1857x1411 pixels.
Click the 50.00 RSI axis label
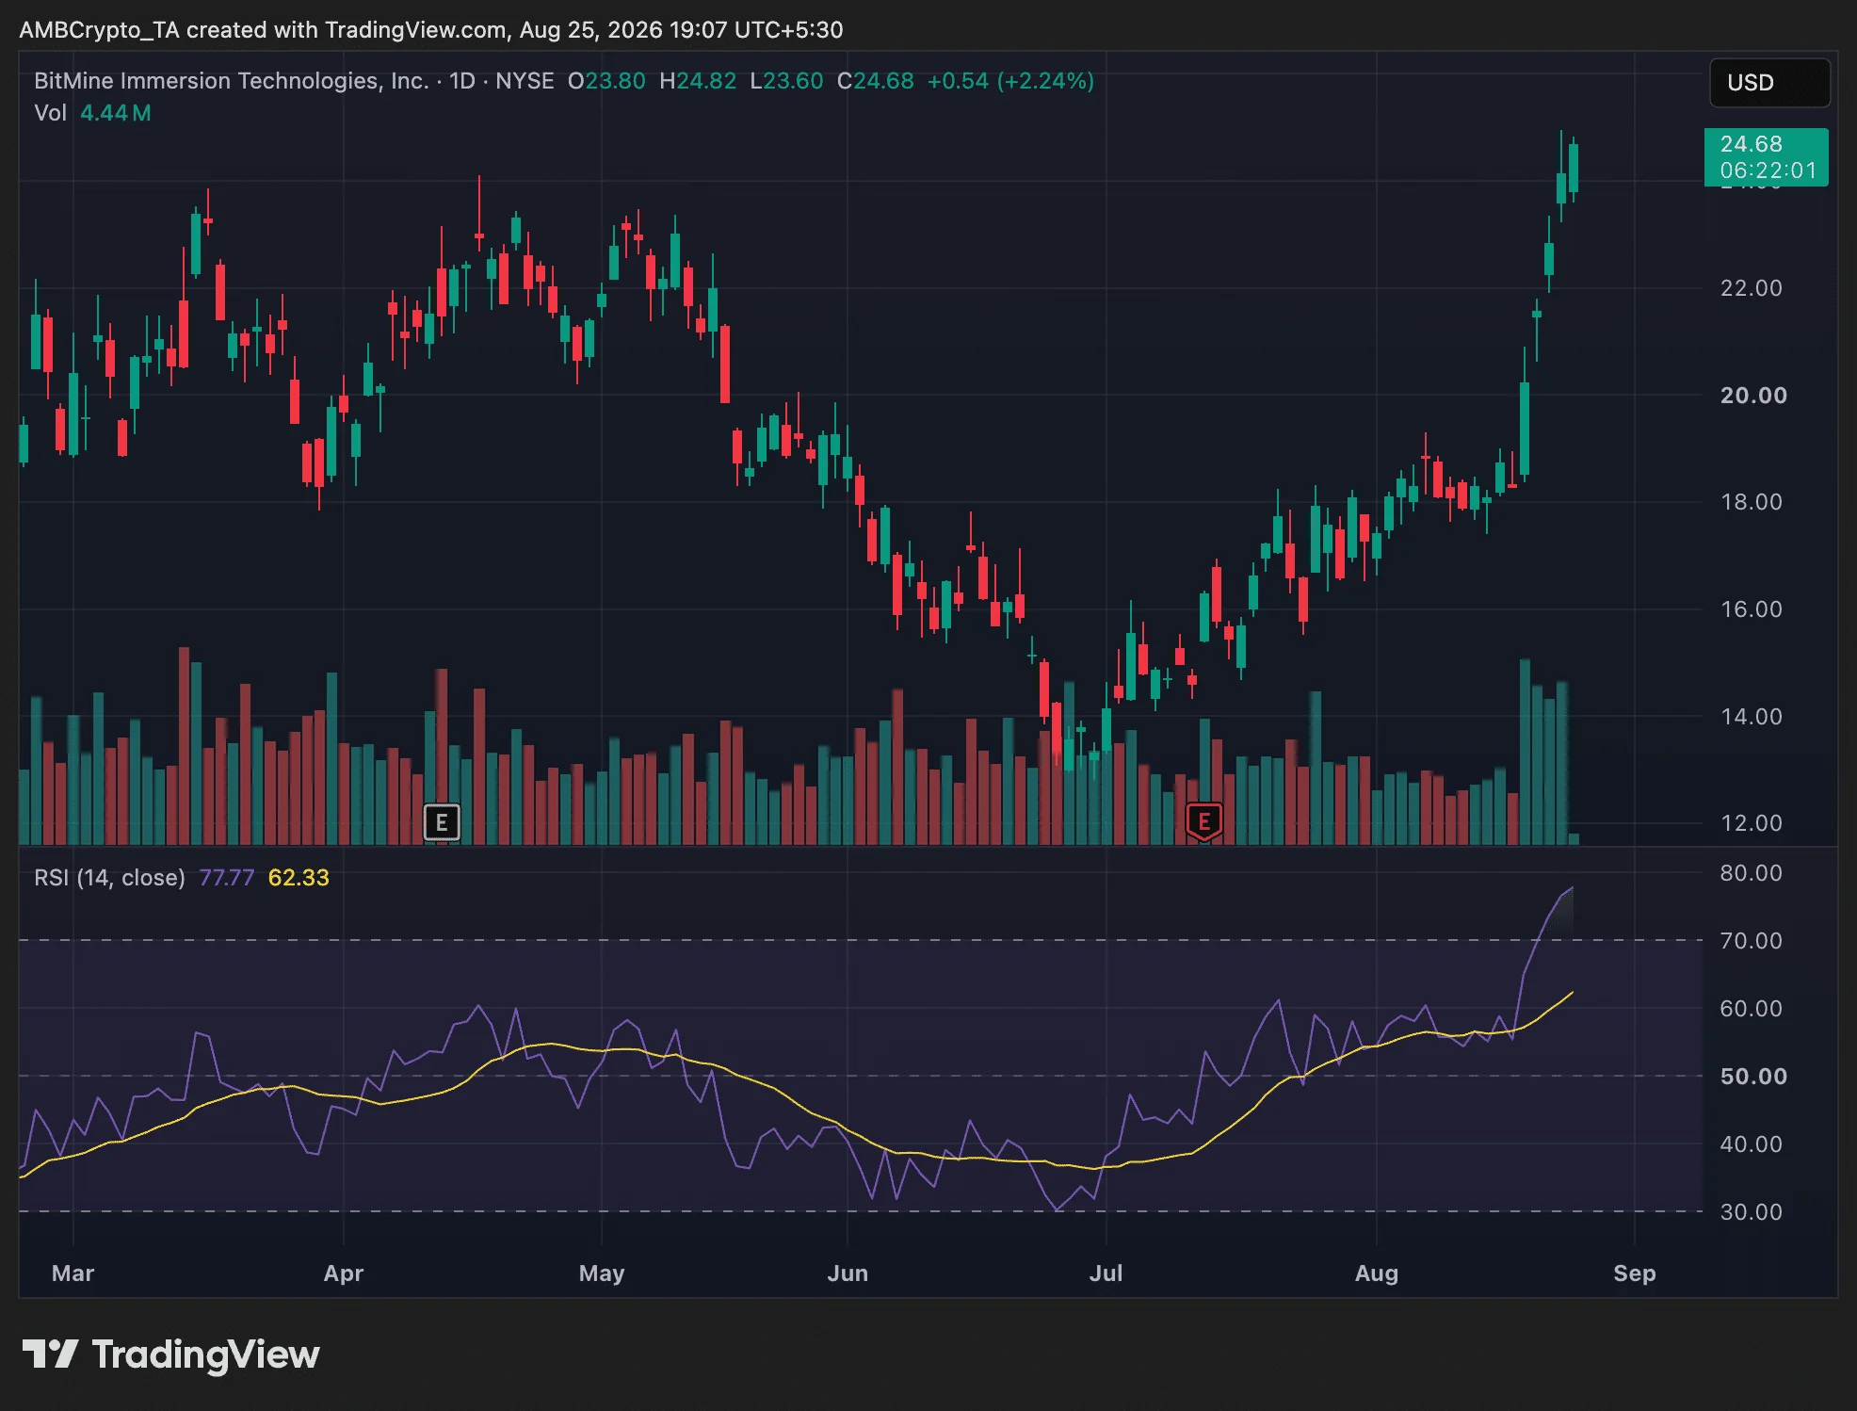1753,1077
